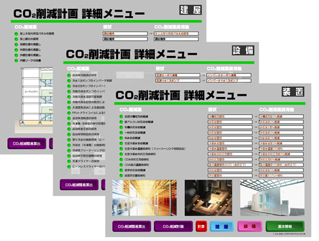Select the FFU+ドライコイル row

tap(89, 112)
